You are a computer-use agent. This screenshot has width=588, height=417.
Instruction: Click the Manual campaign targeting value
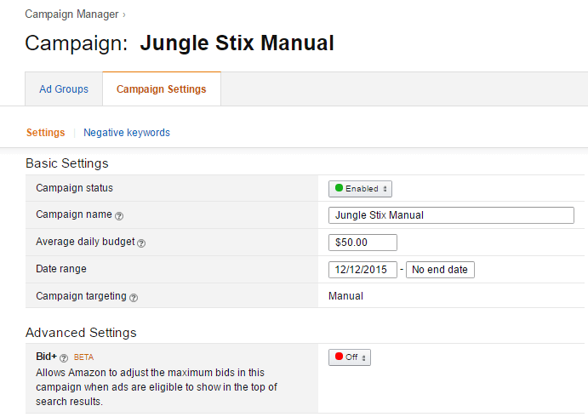(345, 296)
